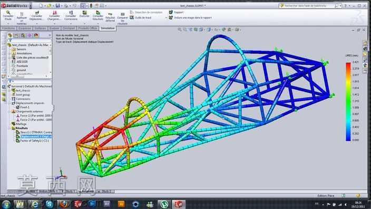371x209 pixels.
Task: Open Conseiller Chargements tool
Action: 54,16
